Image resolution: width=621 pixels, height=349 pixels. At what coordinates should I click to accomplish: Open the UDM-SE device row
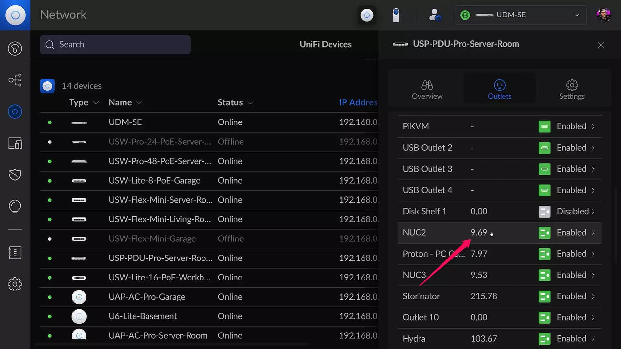209,122
